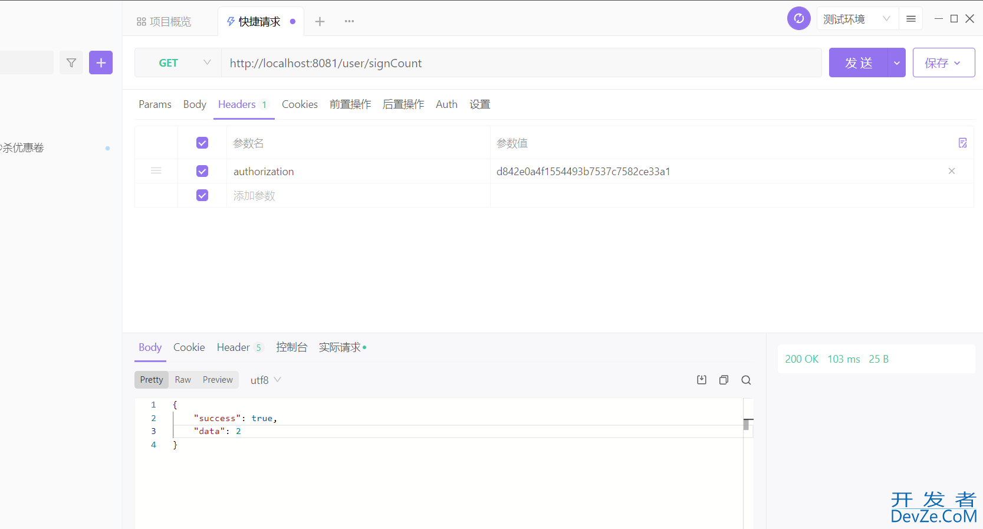Open the 控制台 tab

pos(291,347)
